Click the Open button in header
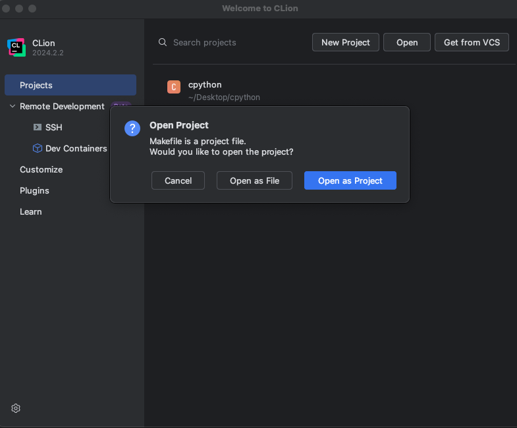Screen dimensions: 517x428 406,42
